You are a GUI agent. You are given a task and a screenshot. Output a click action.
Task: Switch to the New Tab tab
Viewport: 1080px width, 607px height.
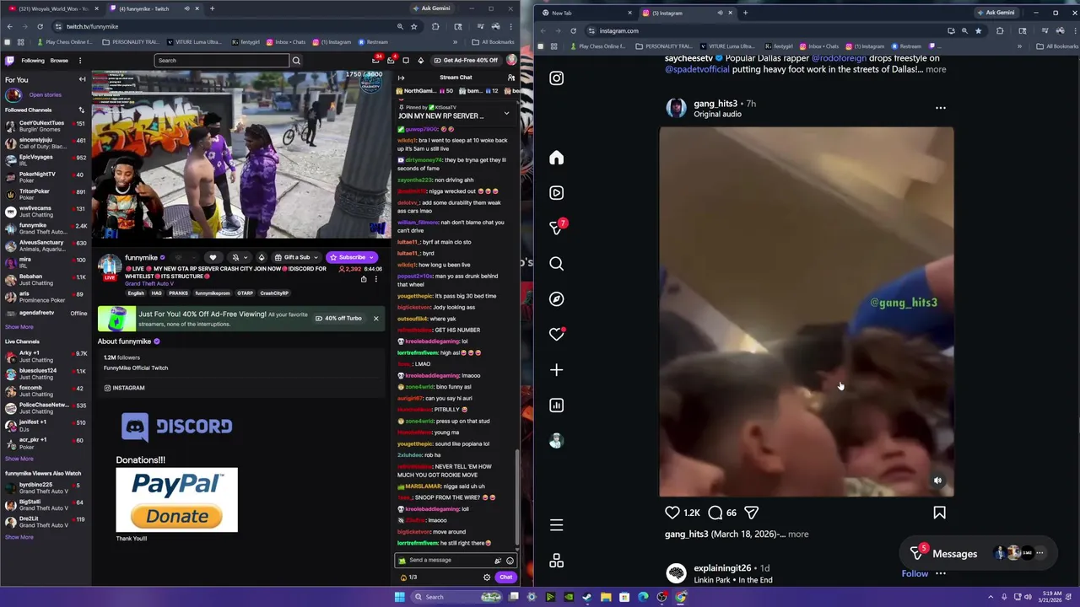pyautogui.click(x=586, y=13)
